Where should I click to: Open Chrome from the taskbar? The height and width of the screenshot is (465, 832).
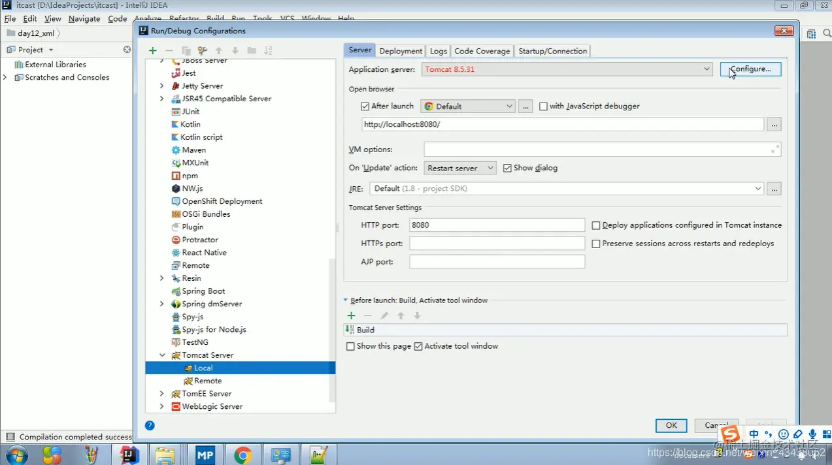point(243,455)
